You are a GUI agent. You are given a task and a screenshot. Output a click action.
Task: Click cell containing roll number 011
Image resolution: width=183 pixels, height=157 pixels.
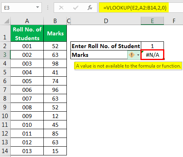(x=27, y=134)
